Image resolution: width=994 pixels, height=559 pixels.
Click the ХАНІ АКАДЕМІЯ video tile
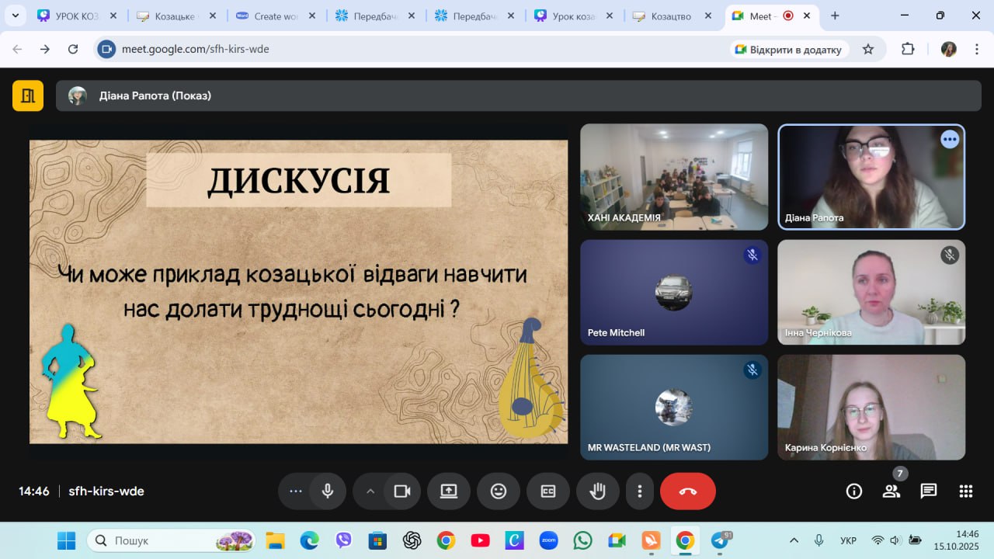pyautogui.click(x=673, y=177)
